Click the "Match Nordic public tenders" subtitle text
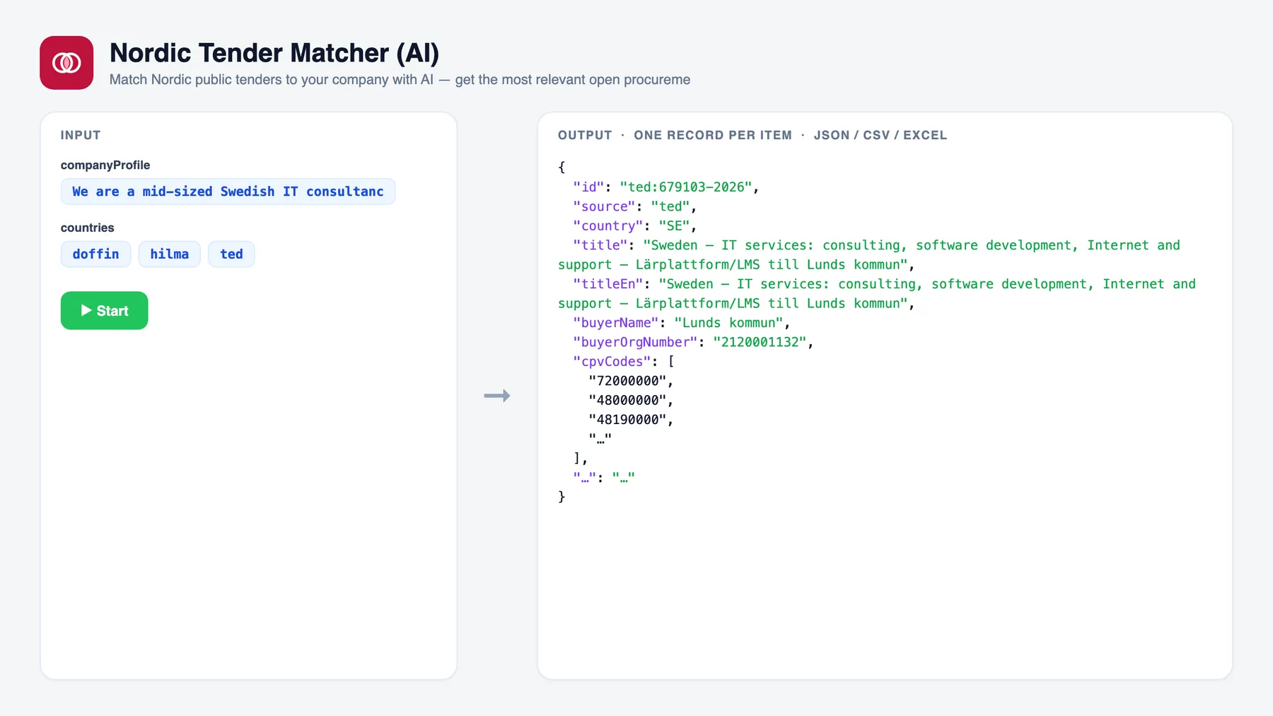1273x716 pixels. click(400, 80)
